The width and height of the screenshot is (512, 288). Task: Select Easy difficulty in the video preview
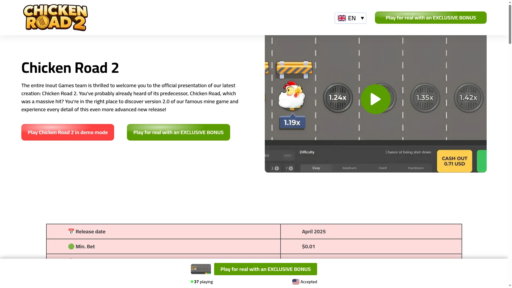coord(316,168)
